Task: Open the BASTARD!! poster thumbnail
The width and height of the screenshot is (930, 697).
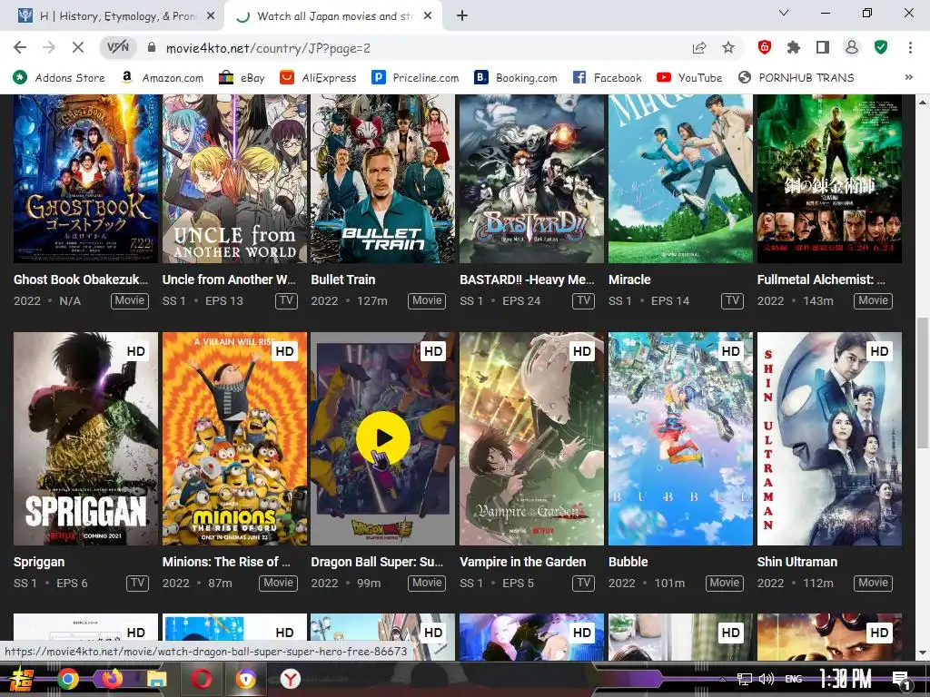Action: pos(531,179)
